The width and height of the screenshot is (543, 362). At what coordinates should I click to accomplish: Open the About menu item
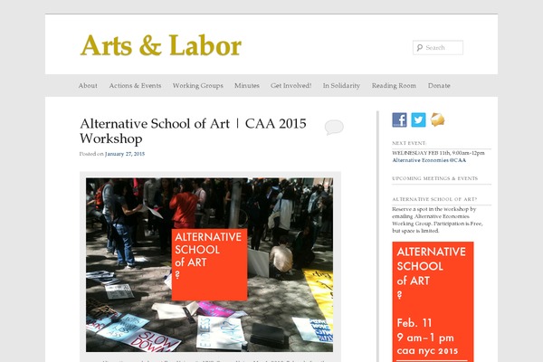[x=88, y=86]
